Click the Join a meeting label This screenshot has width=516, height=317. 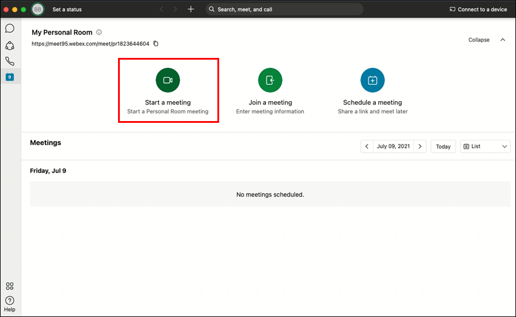point(270,102)
